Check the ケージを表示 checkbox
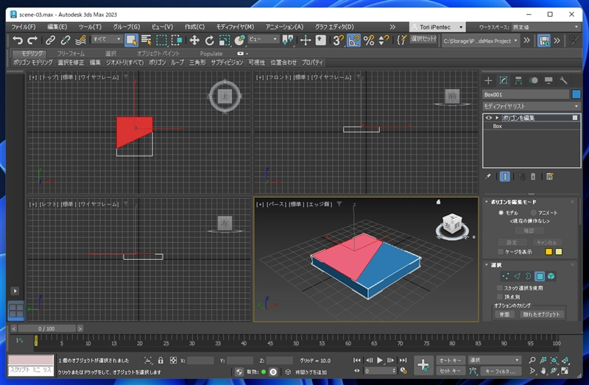 [x=501, y=252]
